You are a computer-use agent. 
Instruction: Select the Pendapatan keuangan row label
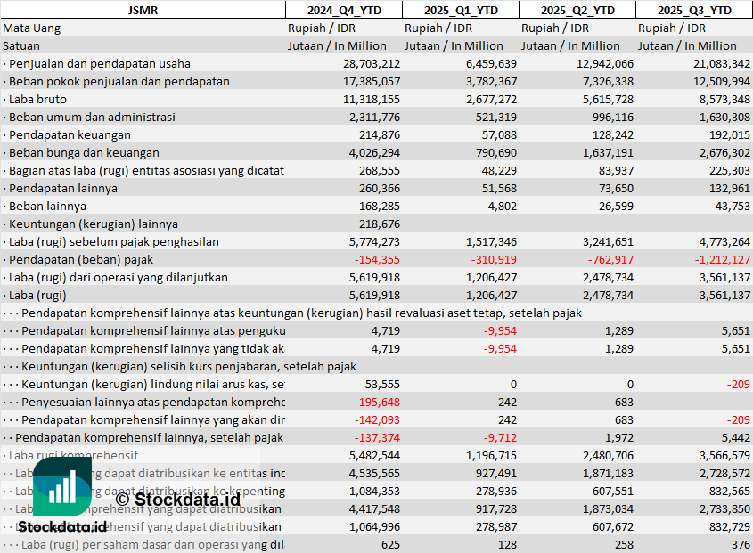[67, 134]
